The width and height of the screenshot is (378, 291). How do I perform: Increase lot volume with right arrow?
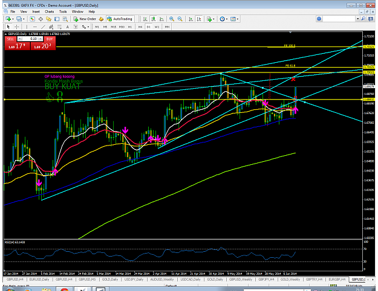[41, 39]
